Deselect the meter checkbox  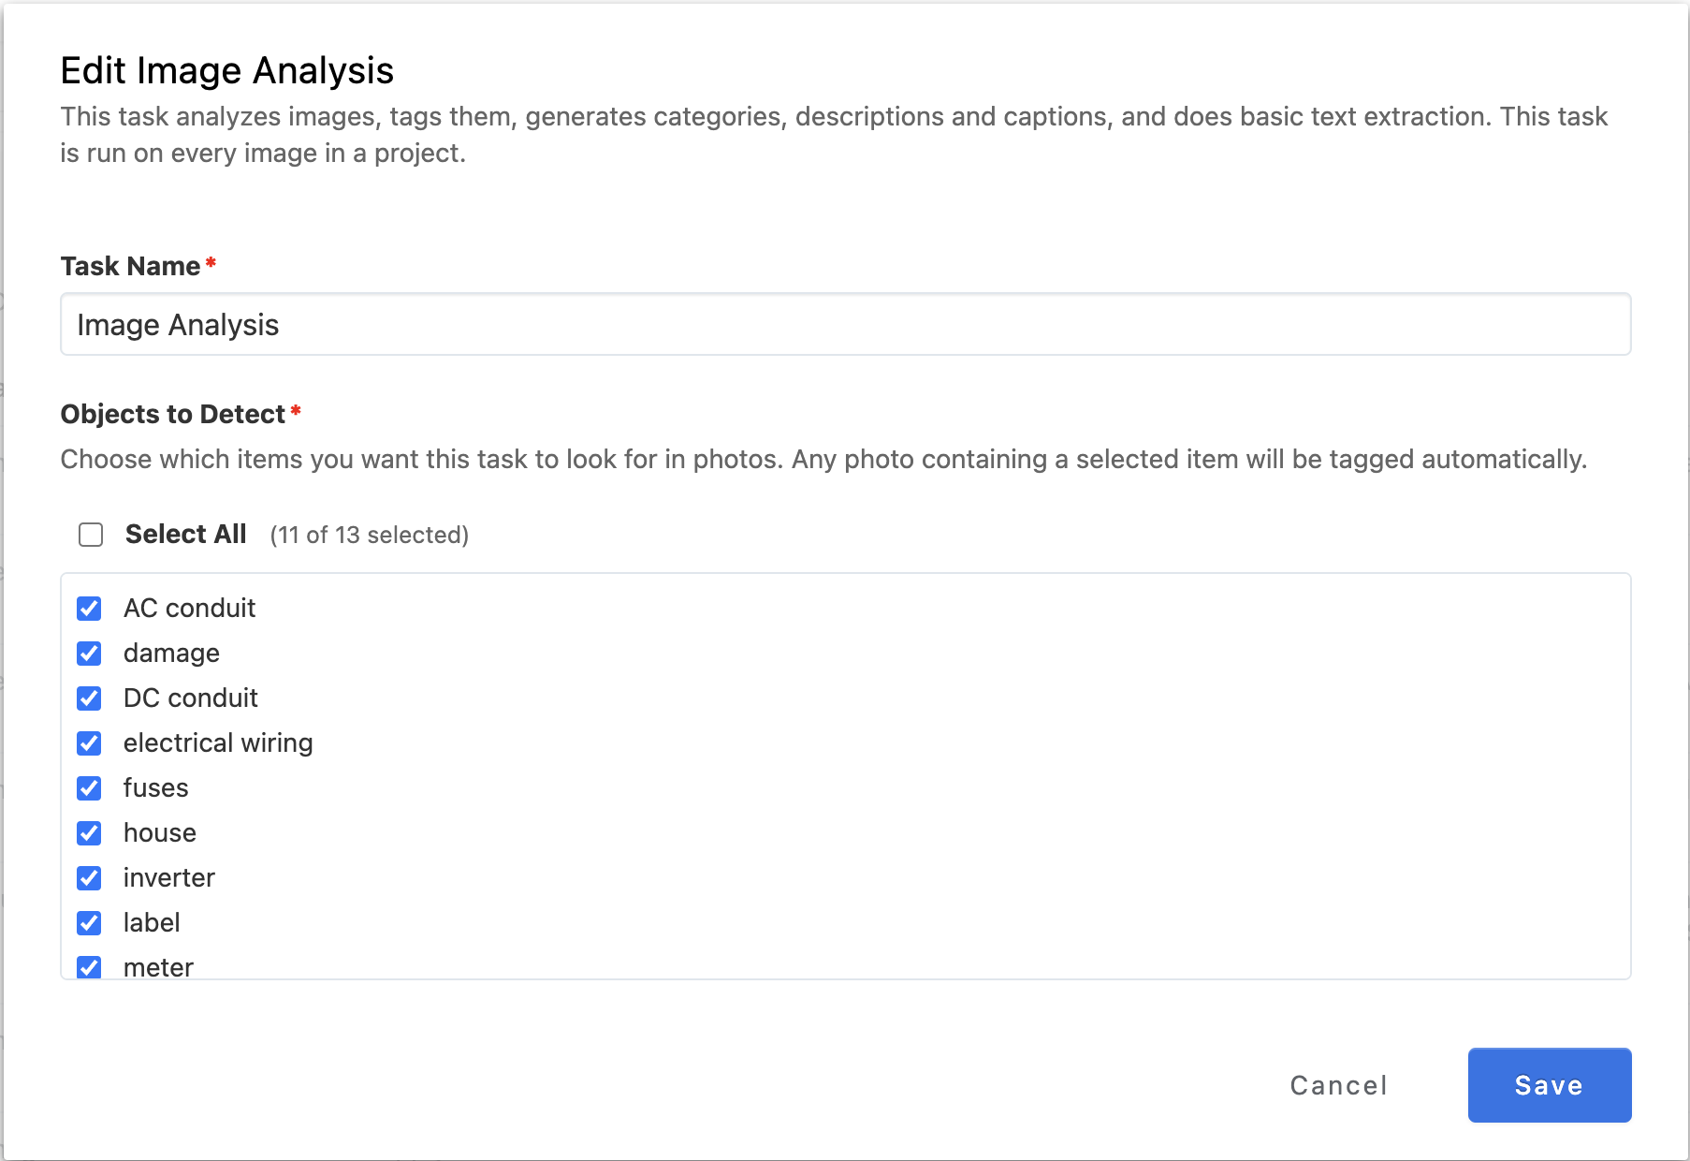[90, 966]
